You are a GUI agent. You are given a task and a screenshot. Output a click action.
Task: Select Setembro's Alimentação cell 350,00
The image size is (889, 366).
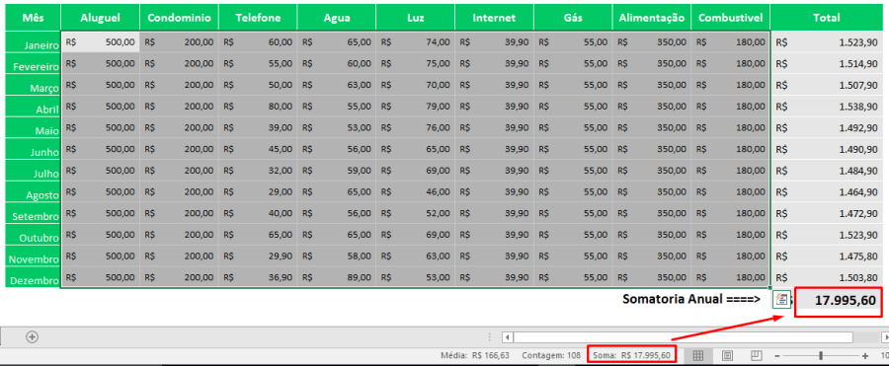pyautogui.click(x=652, y=213)
